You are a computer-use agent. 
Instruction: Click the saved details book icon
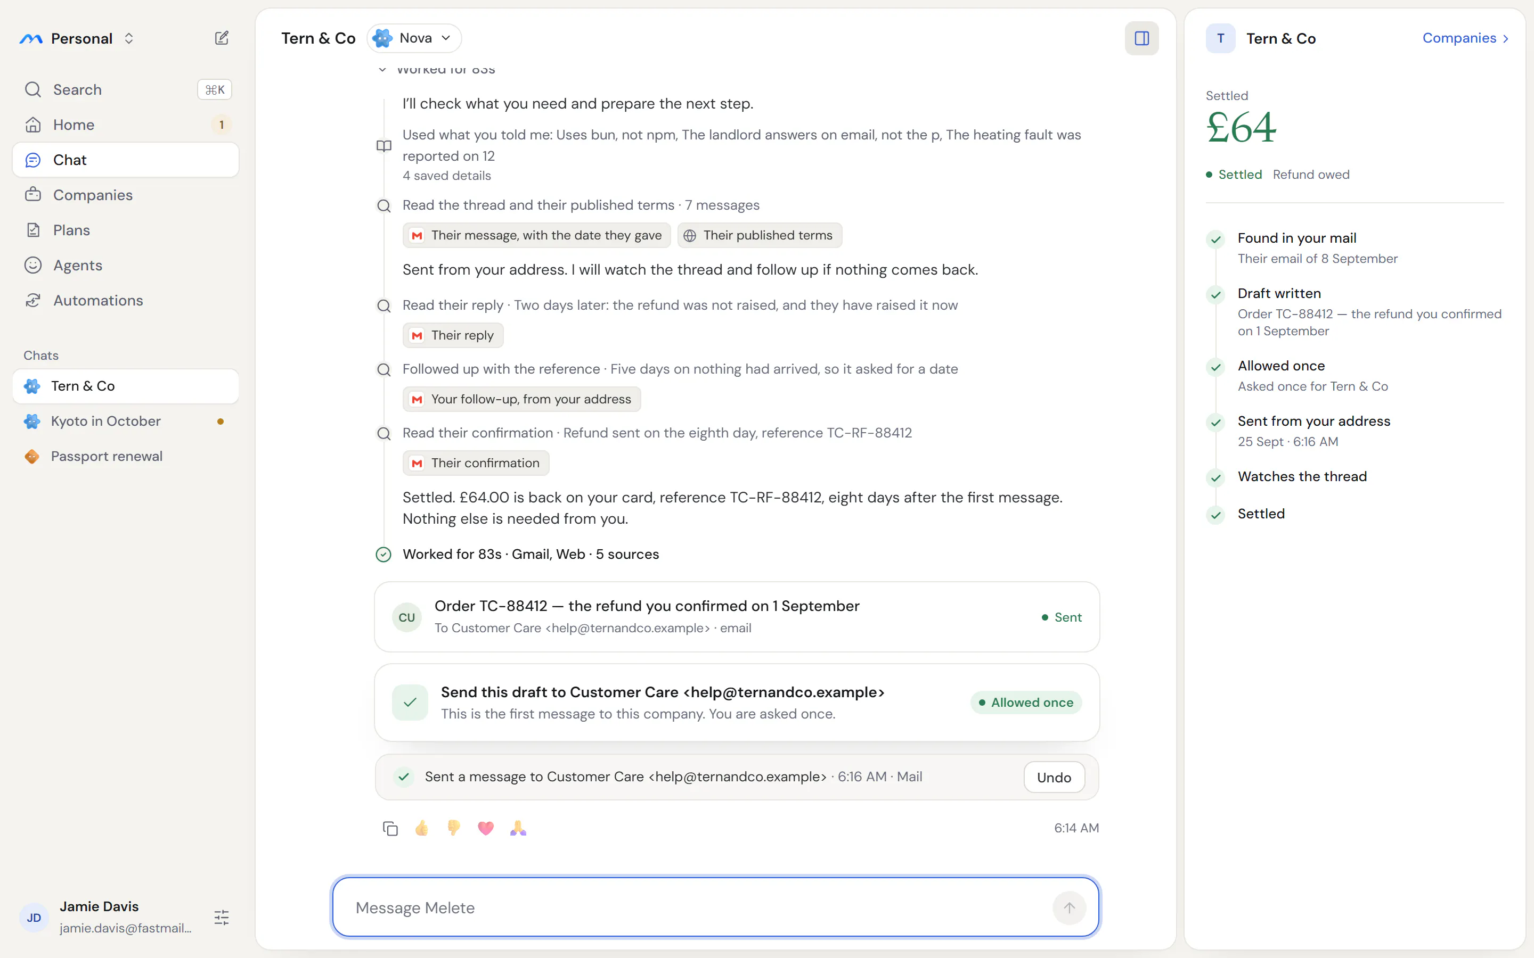(x=384, y=146)
